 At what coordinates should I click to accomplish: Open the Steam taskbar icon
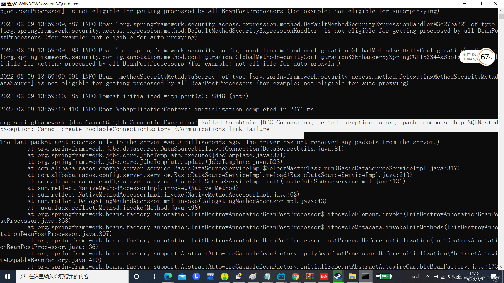(x=338, y=276)
